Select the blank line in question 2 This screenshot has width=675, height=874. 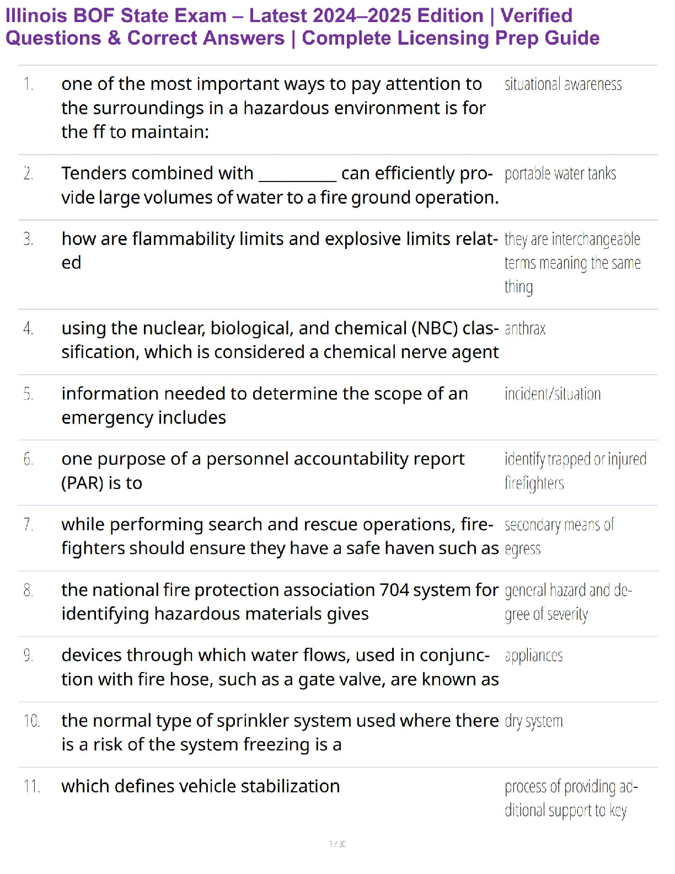(x=297, y=175)
